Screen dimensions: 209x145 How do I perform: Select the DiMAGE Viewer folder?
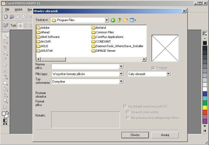point(104,51)
